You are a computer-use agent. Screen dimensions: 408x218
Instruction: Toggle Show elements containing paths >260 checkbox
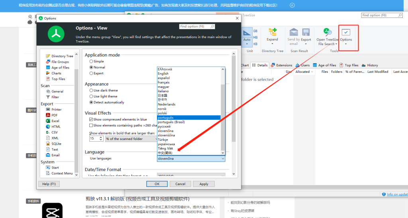click(91, 125)
